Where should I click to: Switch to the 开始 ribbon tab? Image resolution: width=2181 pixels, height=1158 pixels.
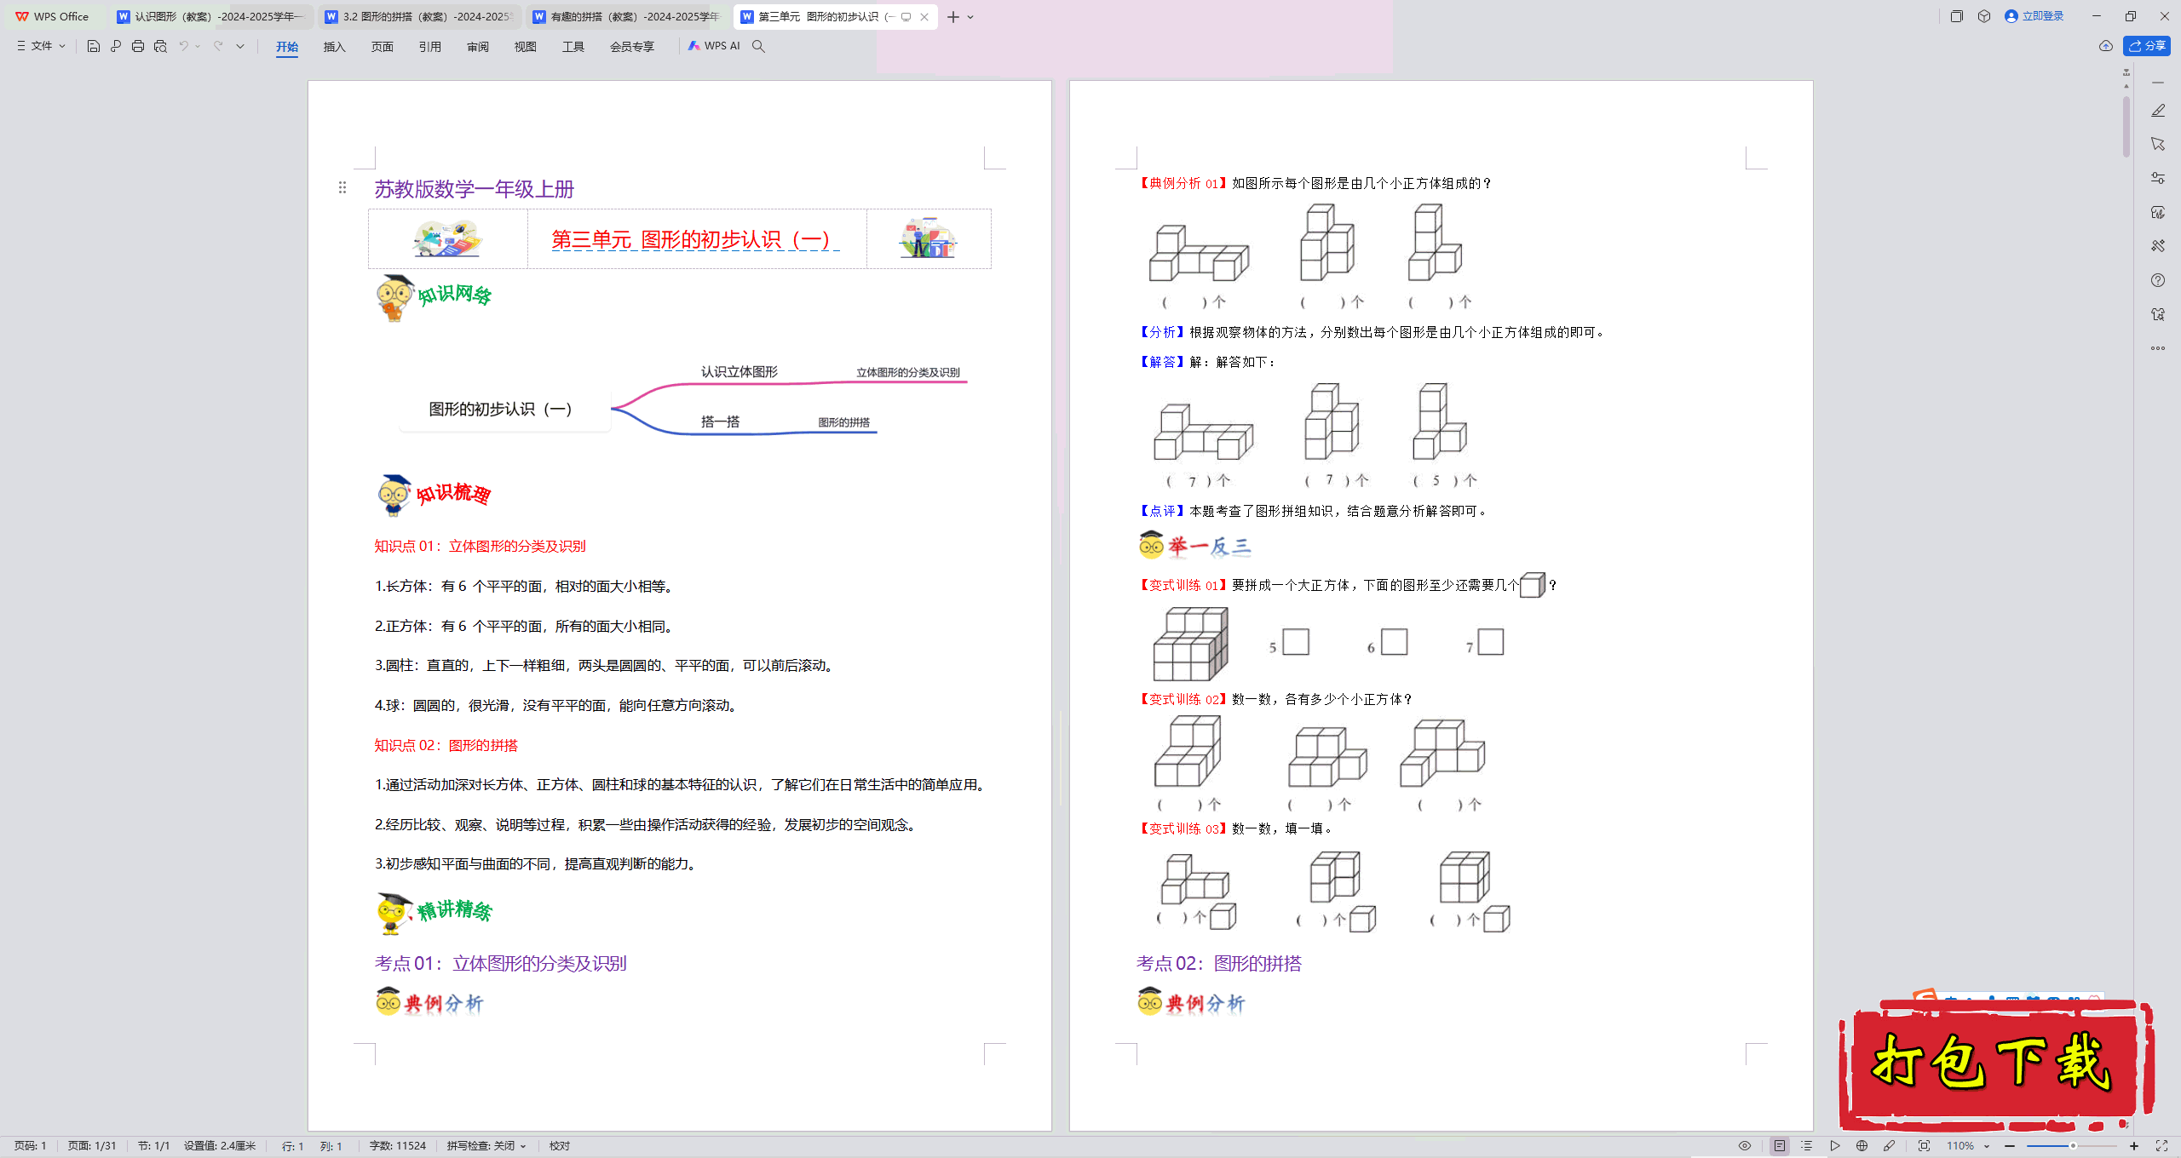(287, 47)
